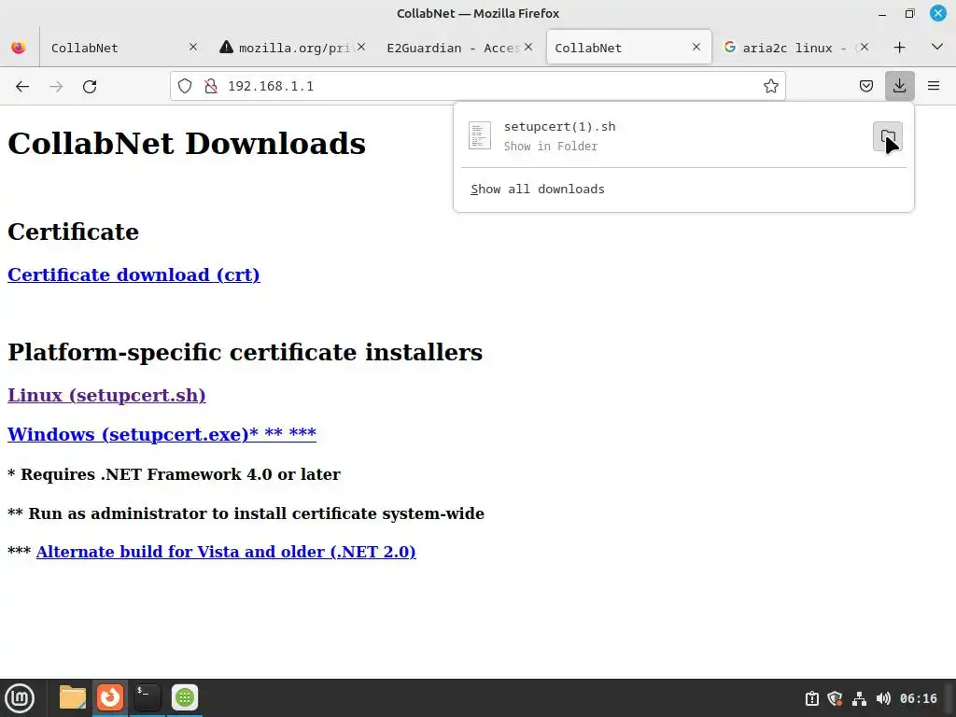Close the mozilla.org/privacy tab
Screen dimensions: 956x717
click(361, 47)
